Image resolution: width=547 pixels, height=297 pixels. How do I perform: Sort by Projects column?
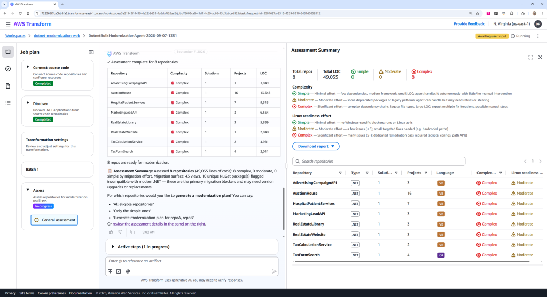426,173
